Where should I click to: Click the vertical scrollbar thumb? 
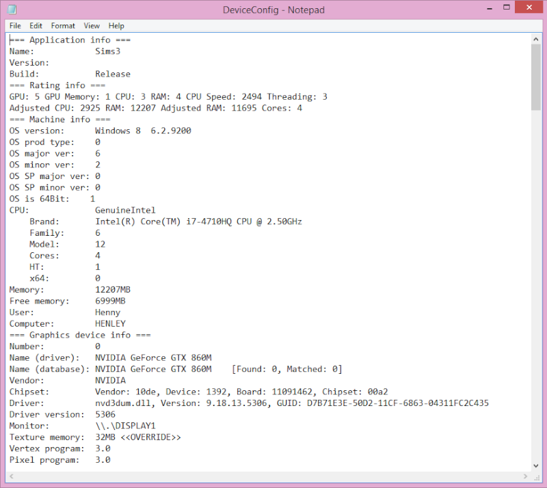pyautogui.click(x=536, y=77)
